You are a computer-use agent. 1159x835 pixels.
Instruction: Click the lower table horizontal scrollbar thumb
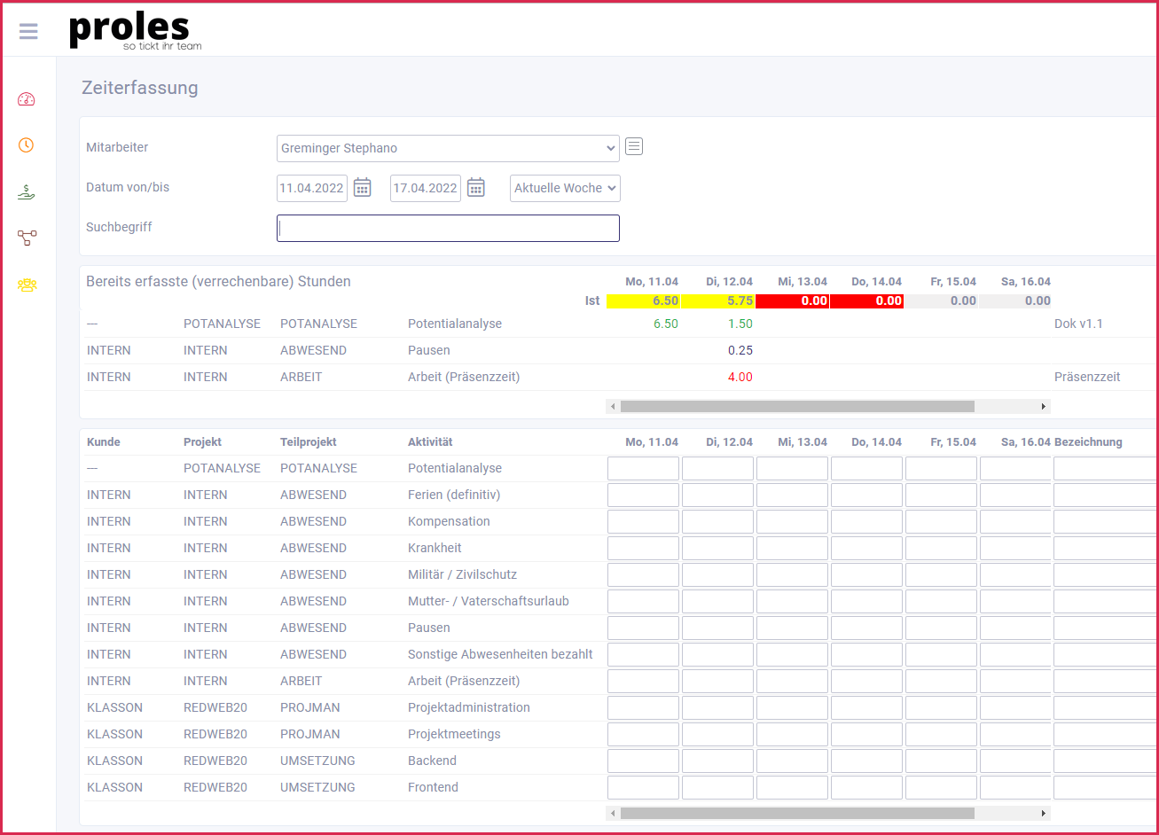click(797, 813)
